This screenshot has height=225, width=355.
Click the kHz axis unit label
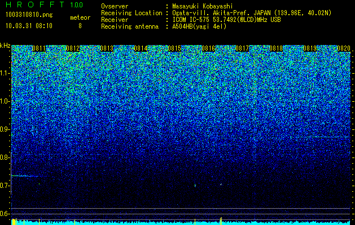[5, 46]
